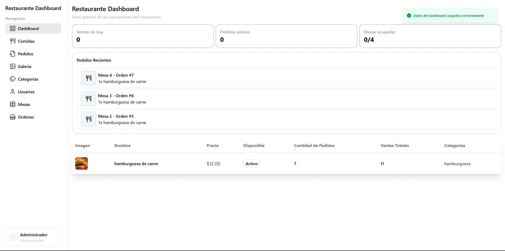The width and height of the screenshot is (505, 251).
Task: Click the Administrador profile card
Action: 33,237
